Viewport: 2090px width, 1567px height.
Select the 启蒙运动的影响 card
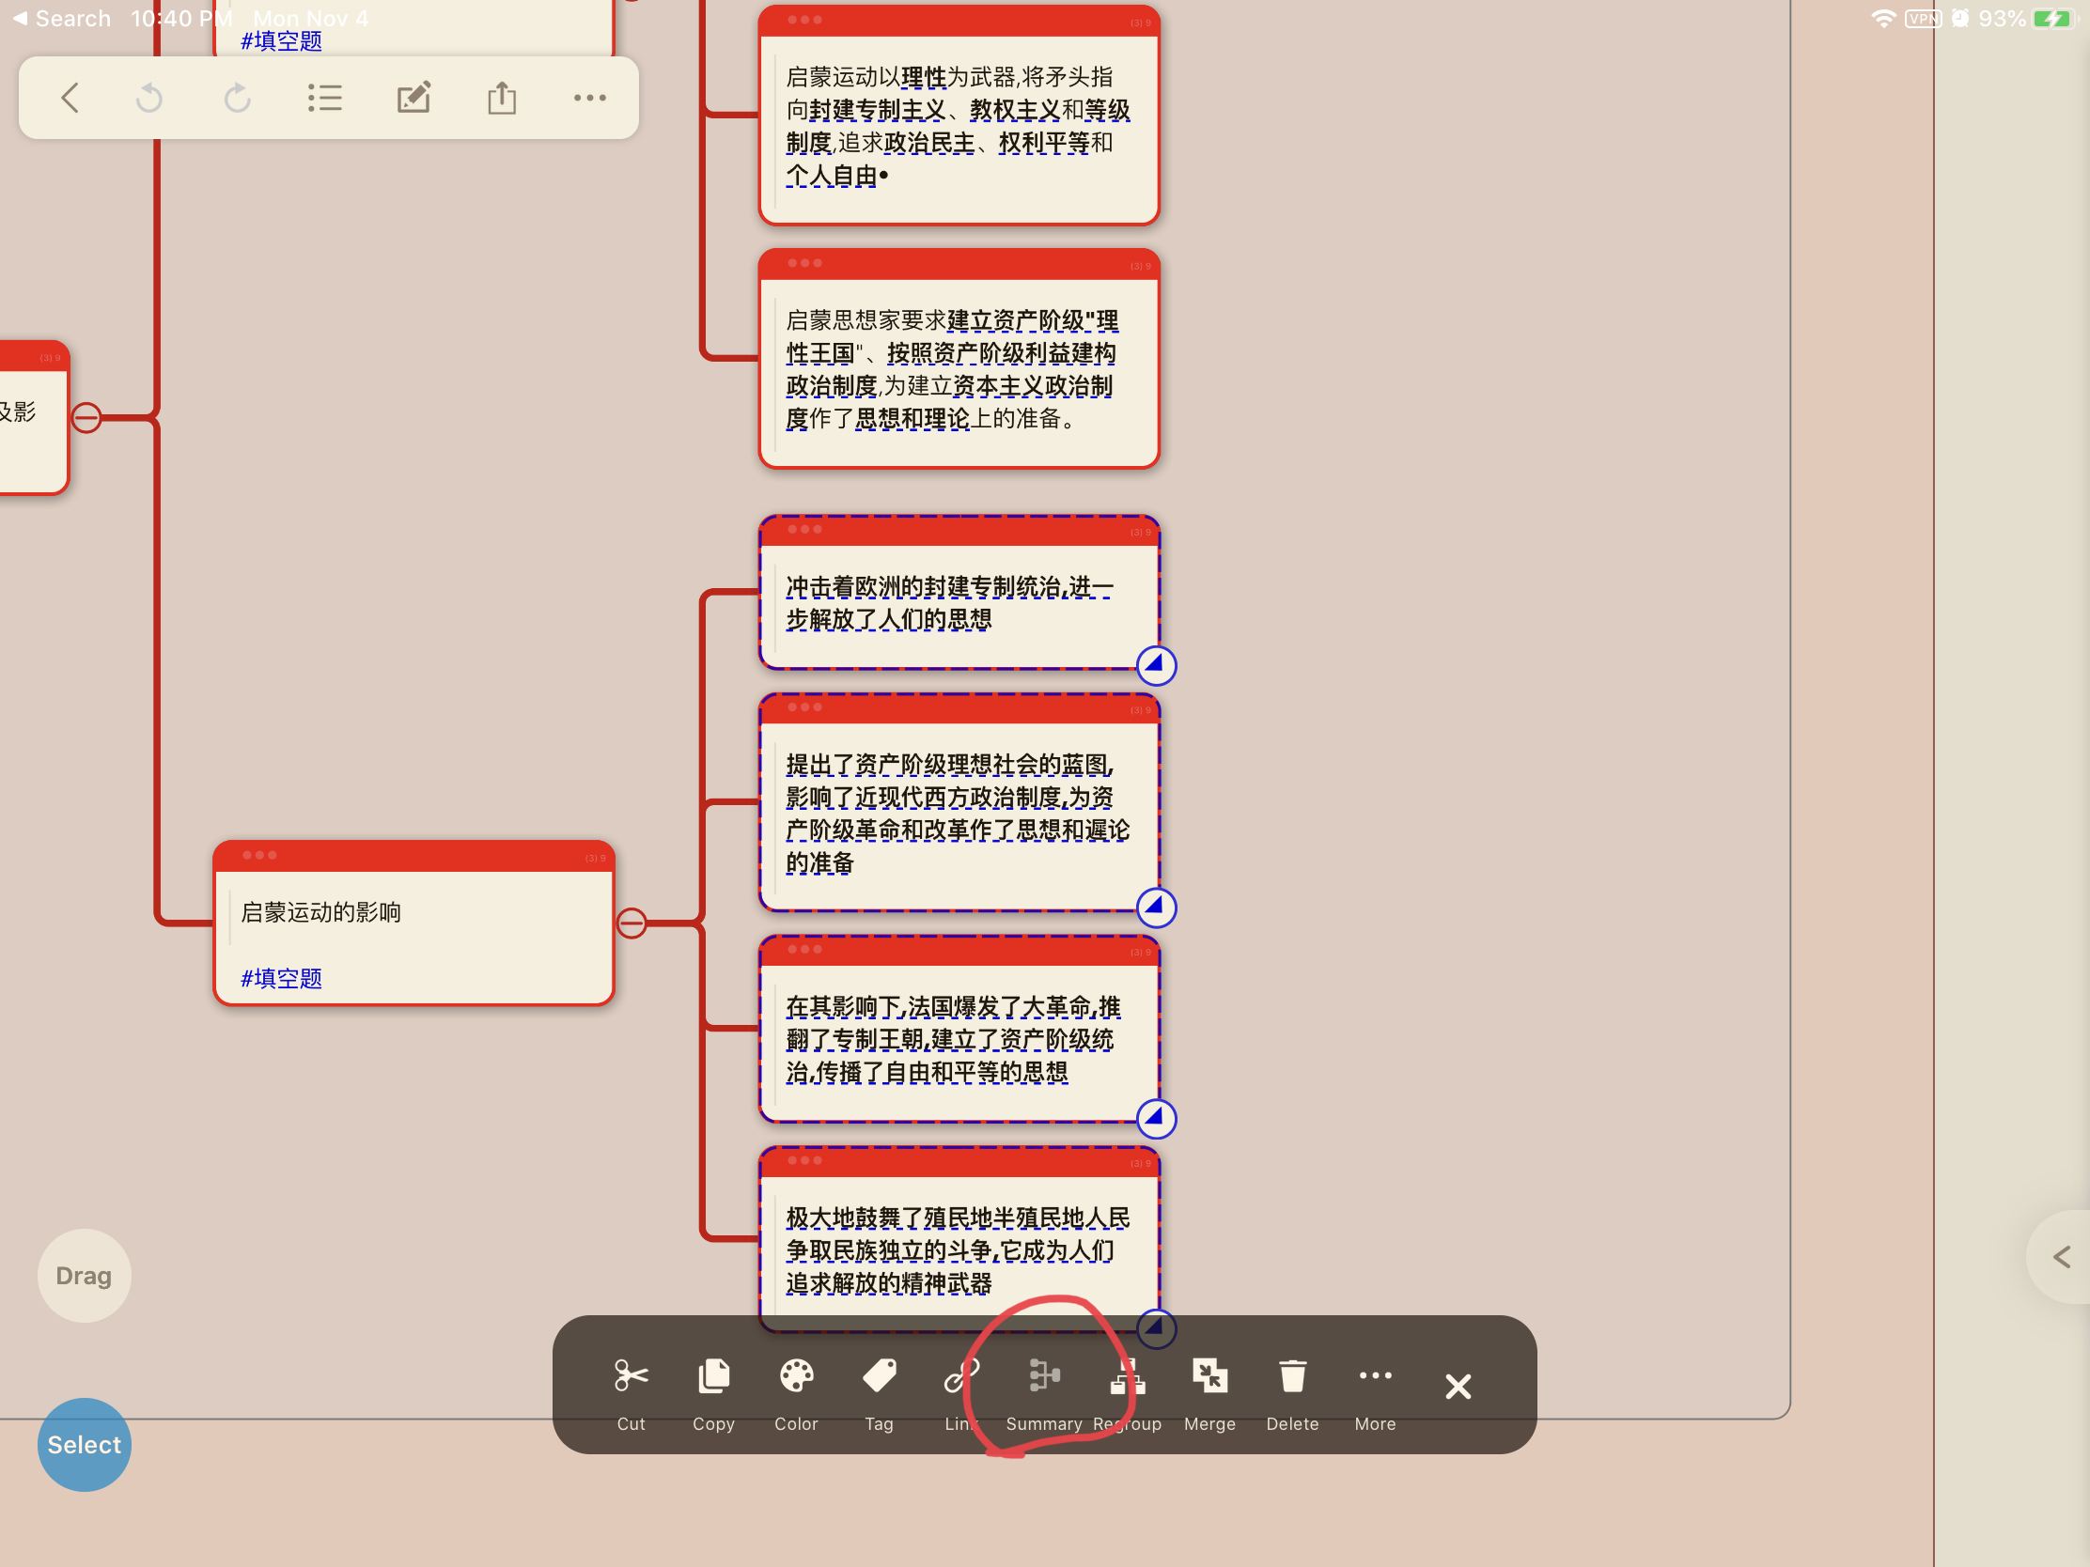coord(413,923)
